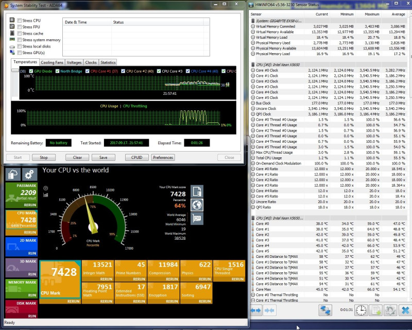412x330 pixels.
Task: Run the 3D Mark test
Action: pos(32,274)
